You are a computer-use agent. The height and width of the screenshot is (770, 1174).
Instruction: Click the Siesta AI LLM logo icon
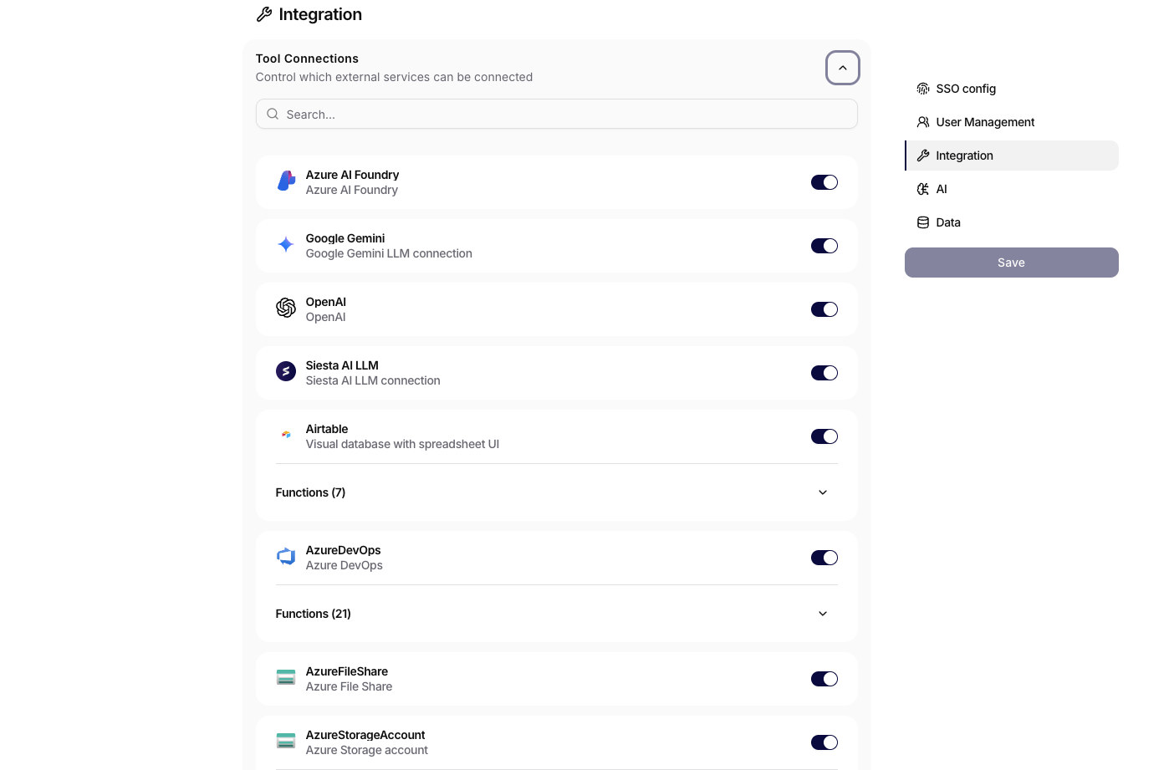[x=286, y=372]
